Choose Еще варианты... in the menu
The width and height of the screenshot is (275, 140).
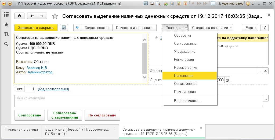coord(190,101)
